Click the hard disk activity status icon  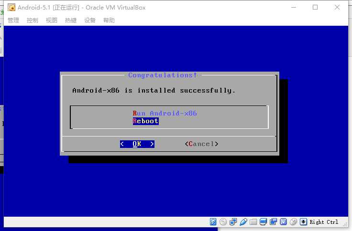pyautogui.click(x=213, y=222)
